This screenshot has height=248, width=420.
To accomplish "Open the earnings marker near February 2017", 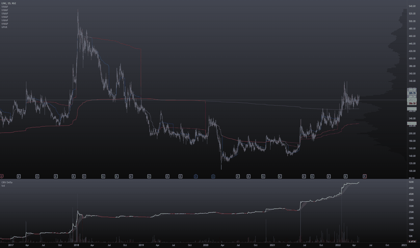I will pos(19,176).
